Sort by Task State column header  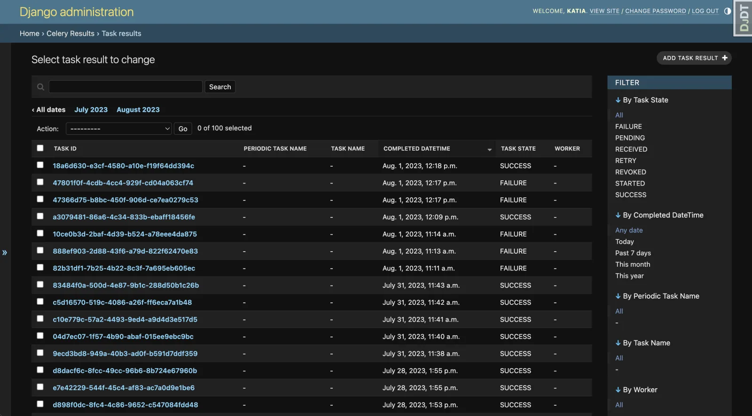pos(518,148)
